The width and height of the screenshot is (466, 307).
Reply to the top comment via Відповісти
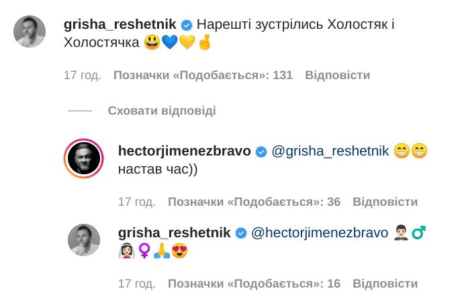pos(337,75)
